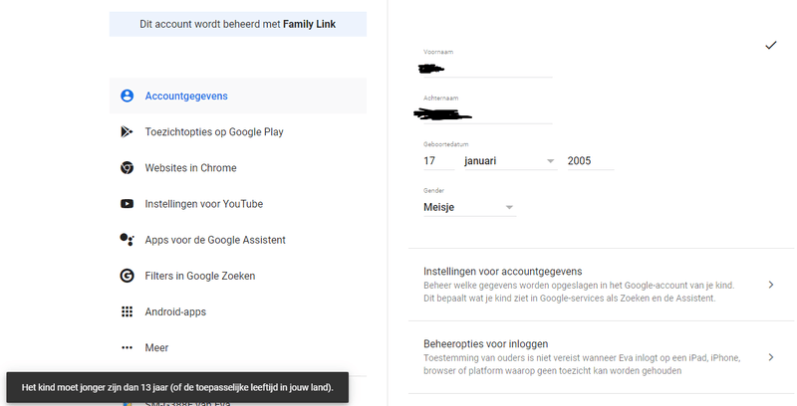Open Instellingen voor YouTube
This screenshot has width=797, height=406.
[203, 204]
